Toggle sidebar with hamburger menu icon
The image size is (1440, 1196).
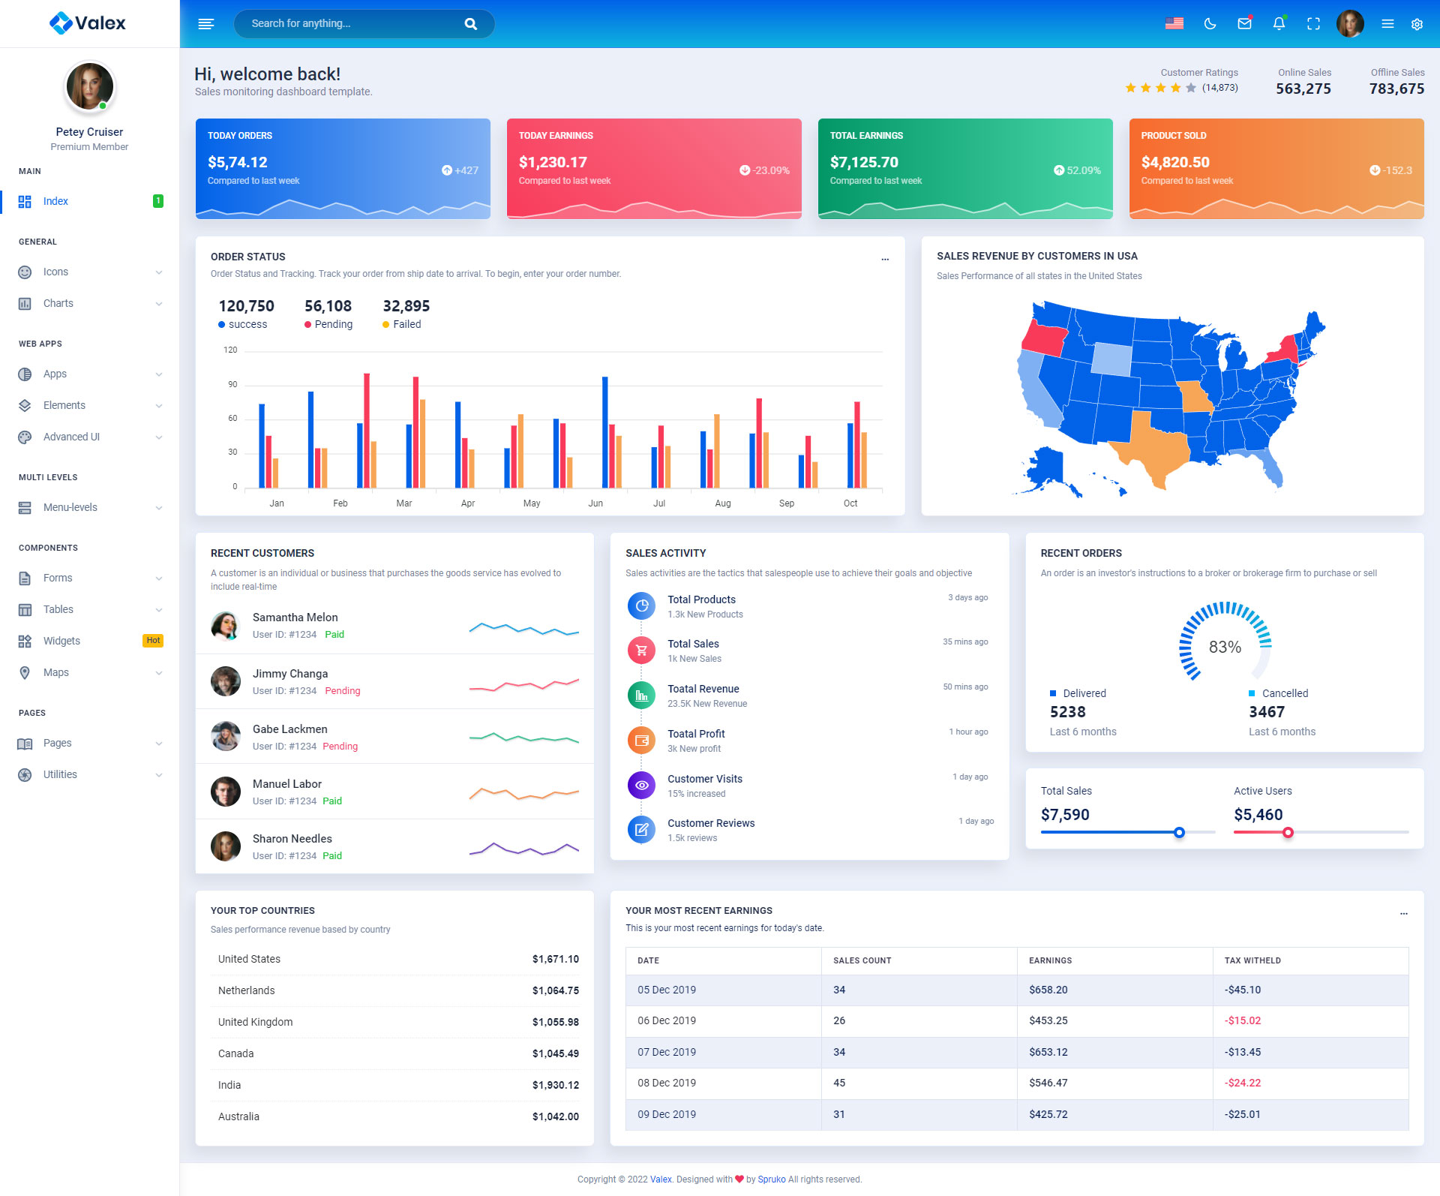[205, 24]
